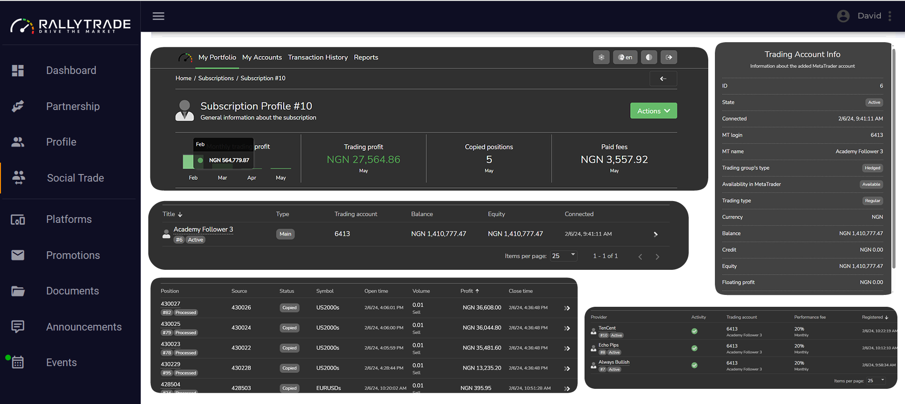Click the gauge logo icon in portfolio bar
Viewport: 905px width, 404px height.
click(185, 57)
